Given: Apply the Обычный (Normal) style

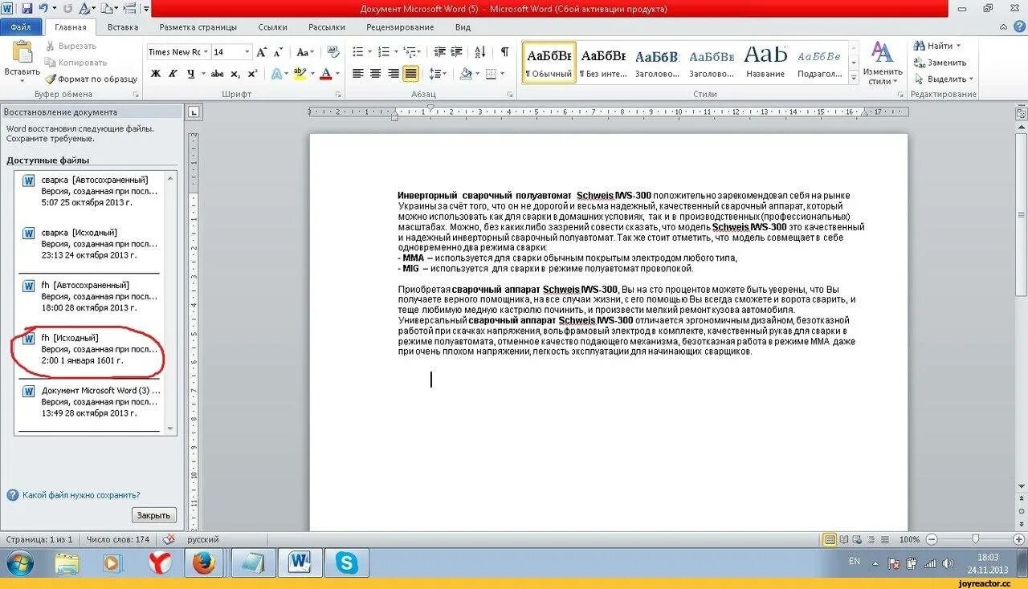Looking at the screenshot, I should pyautogui.click(x=549, y=63).
